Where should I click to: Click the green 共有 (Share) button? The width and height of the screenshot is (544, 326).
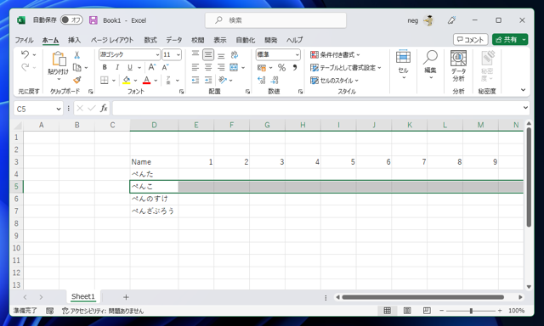pyautogui.click(x=507, y=40)
